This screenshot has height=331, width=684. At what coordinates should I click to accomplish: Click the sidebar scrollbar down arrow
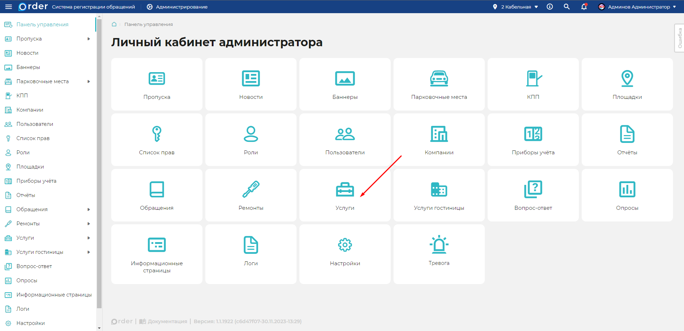[x=99, y=328]
